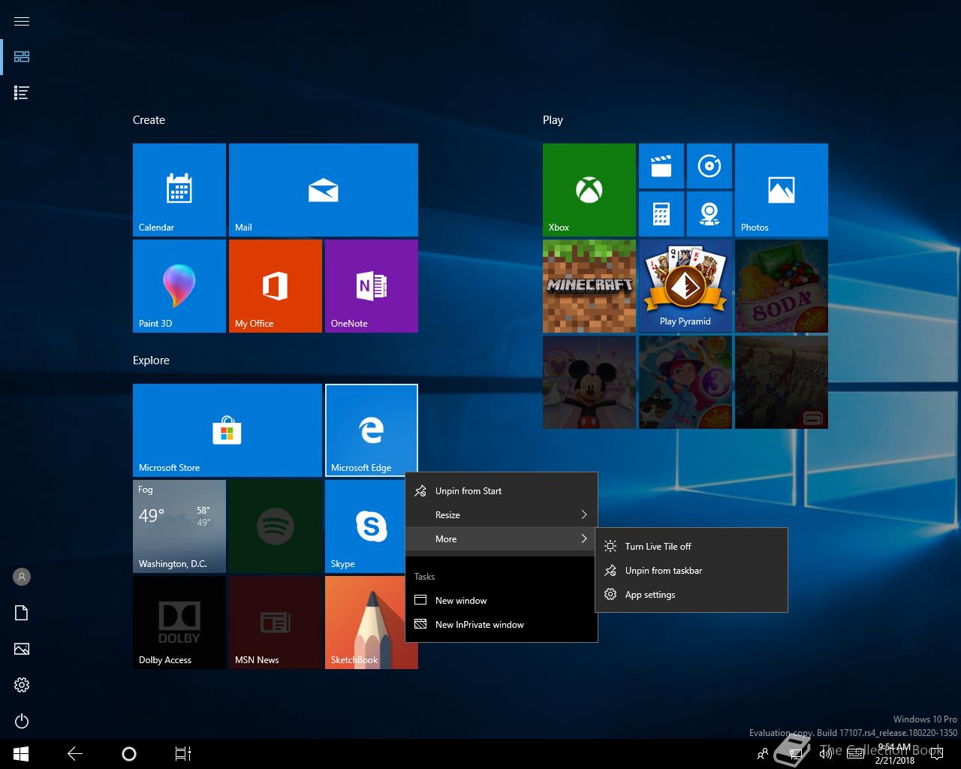The height and width of the screenshot is (769, 961).
Task: Open the Documents folder icon
Action: (22, 613)
